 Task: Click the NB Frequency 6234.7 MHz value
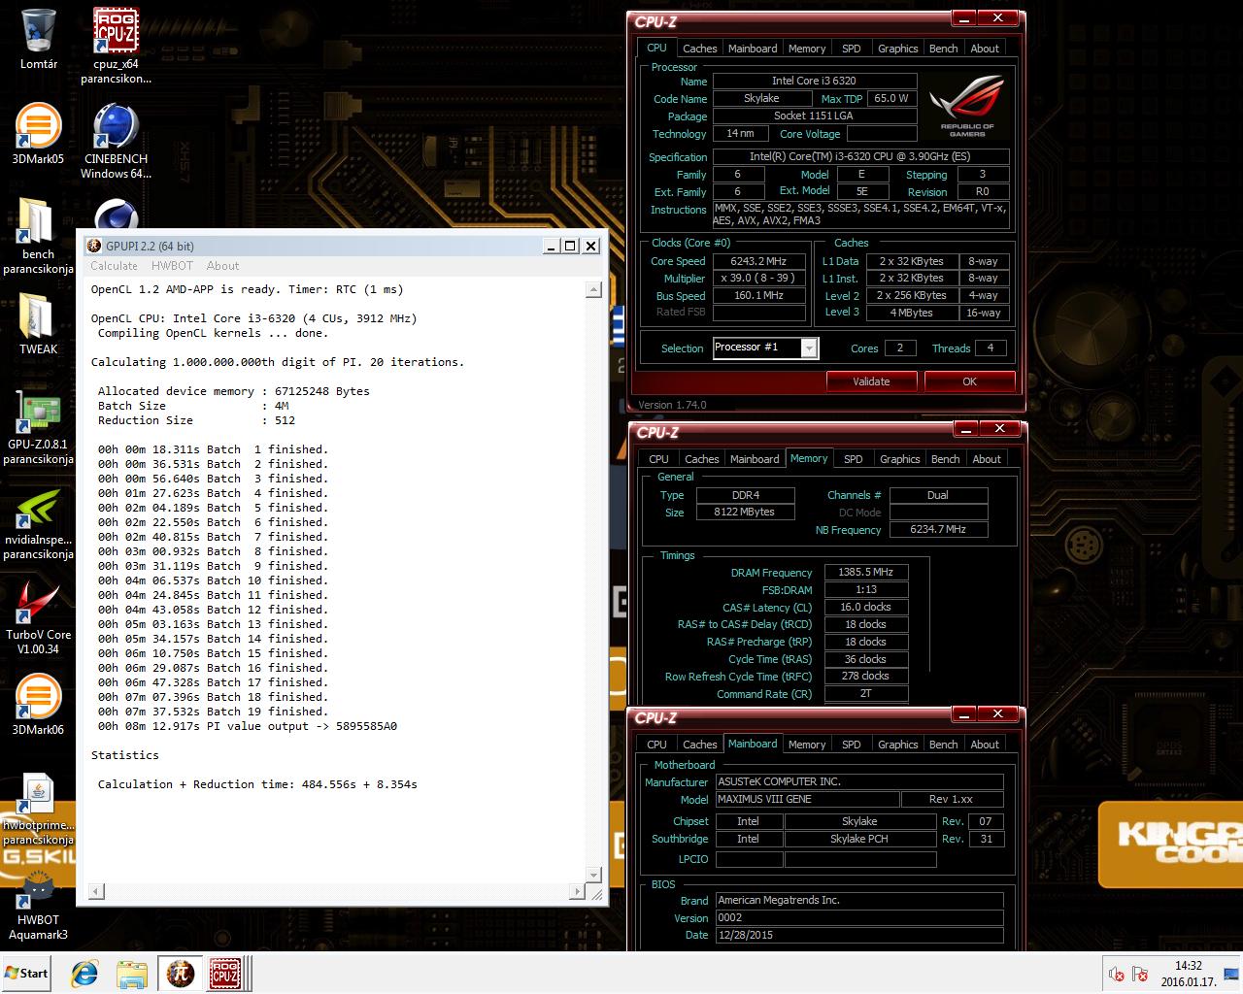click(x=938, y=530)
